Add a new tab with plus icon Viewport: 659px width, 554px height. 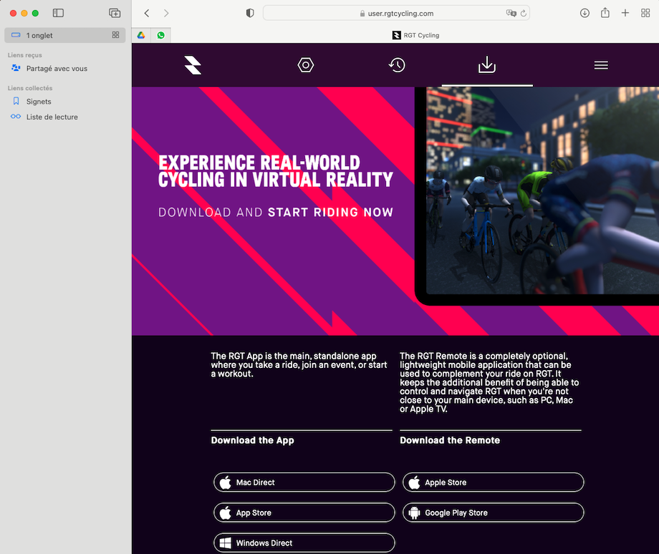(x=625, y=13)
